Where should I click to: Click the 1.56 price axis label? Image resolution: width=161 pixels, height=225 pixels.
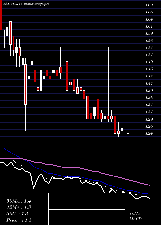click(149, 41)
